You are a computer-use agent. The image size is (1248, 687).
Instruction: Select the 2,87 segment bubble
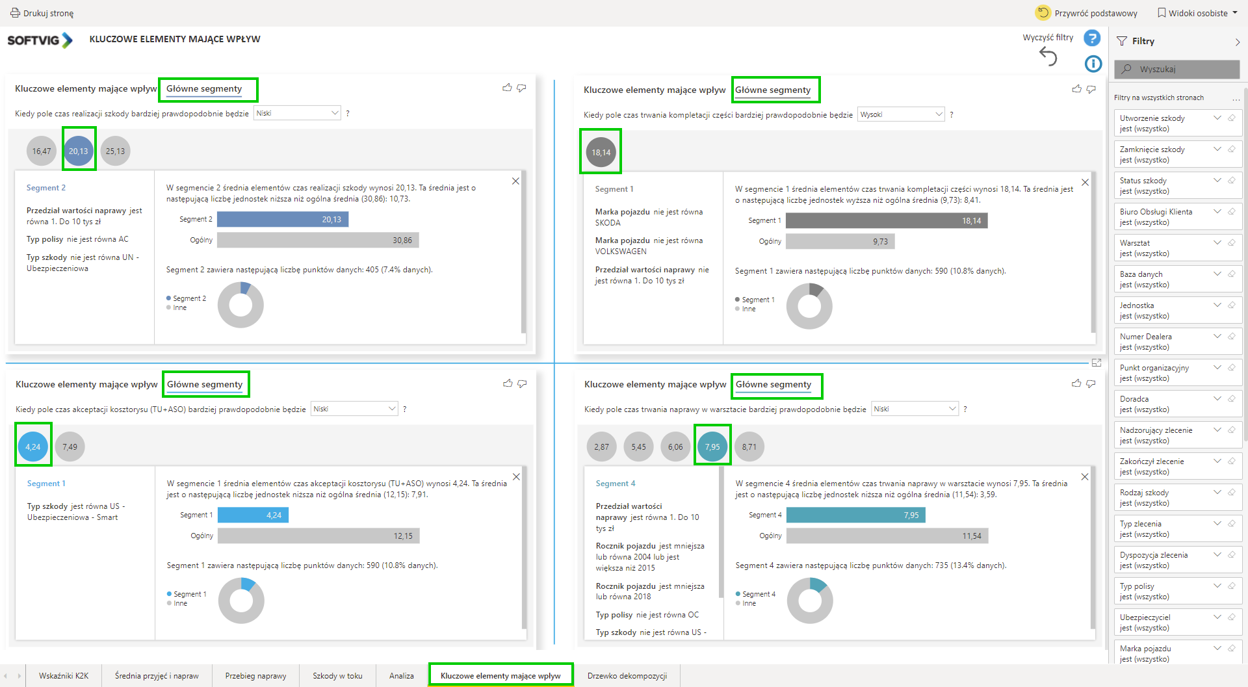coord(601,447)
